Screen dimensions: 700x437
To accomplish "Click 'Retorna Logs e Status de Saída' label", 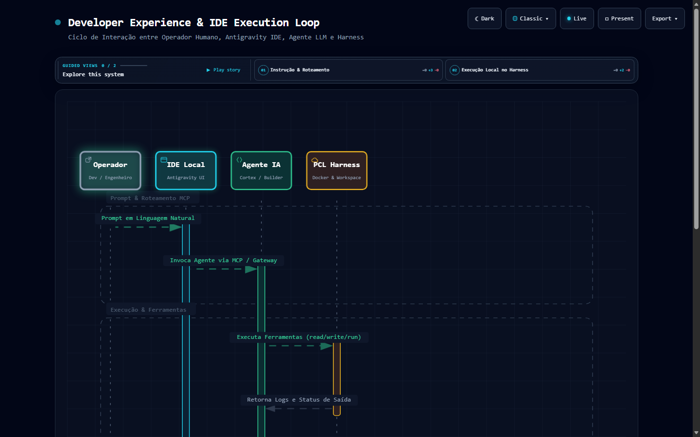I will tap(299, 400).
